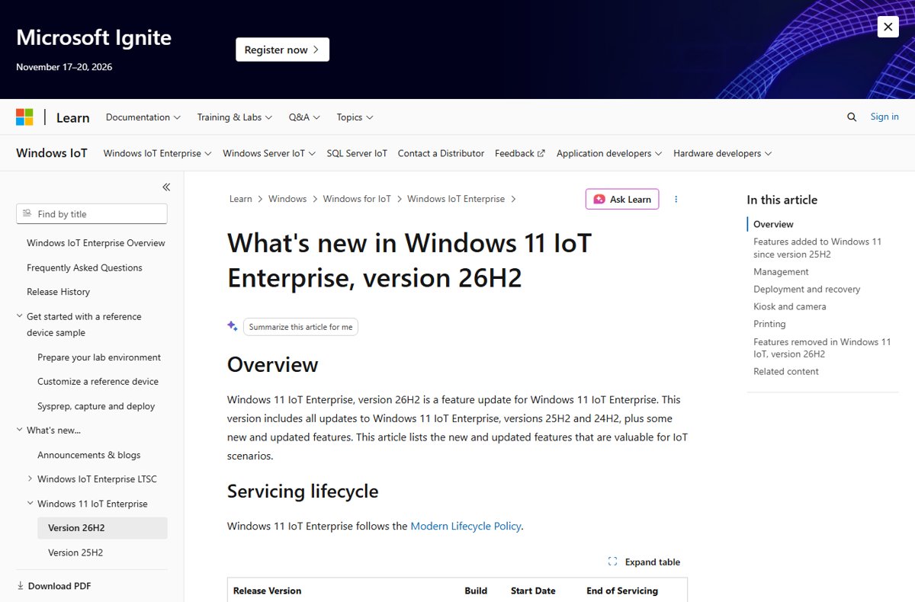Go to the Windows for IoT breadcrumb
This screenshot has height=602, width=915.
pyautogui.click(x=357, y=199)
